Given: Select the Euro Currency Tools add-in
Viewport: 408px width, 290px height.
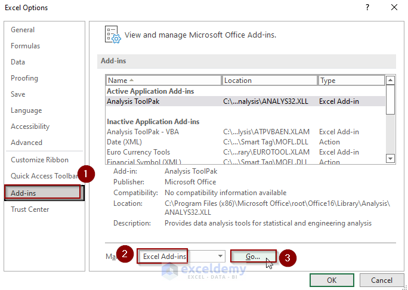Looking at the screenshot, I should [x=138, y=152].
